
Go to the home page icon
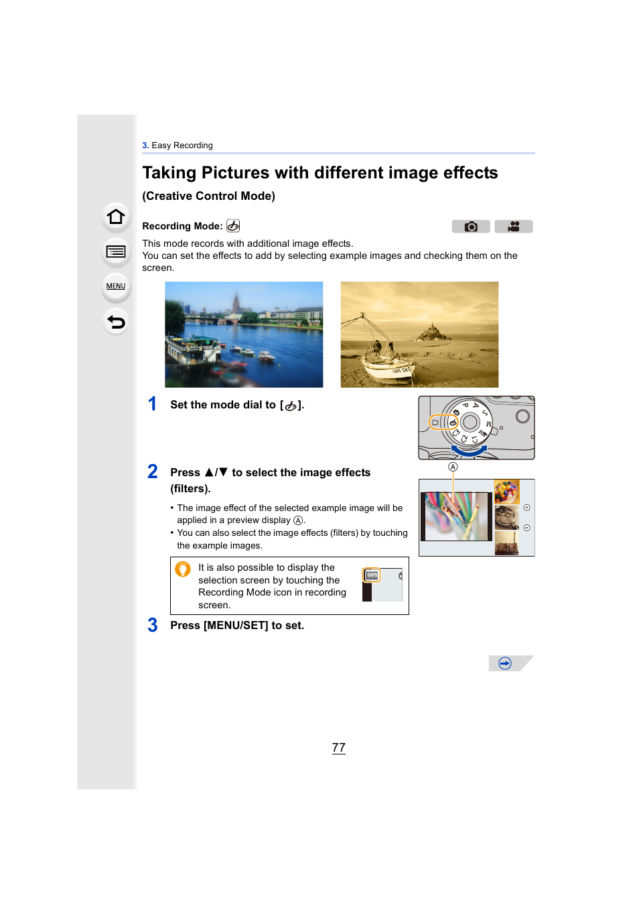click(116, 217)
